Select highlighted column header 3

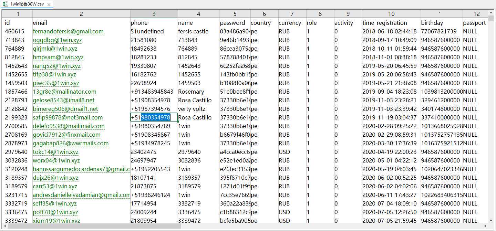154,14
